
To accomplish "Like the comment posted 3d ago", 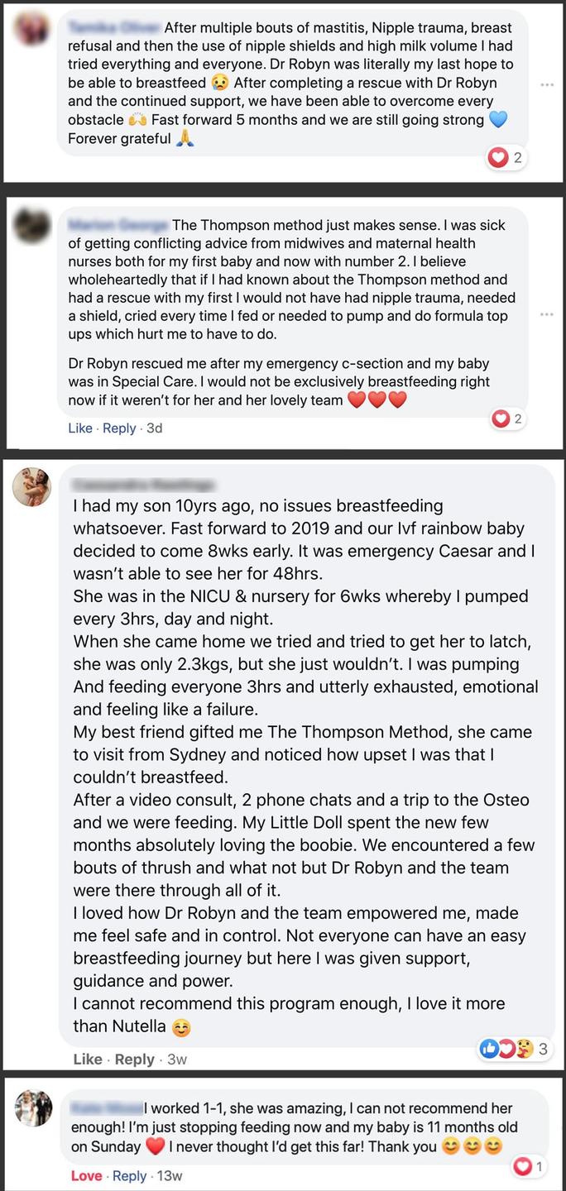I will pyautogui.click(x=80, y=428).
